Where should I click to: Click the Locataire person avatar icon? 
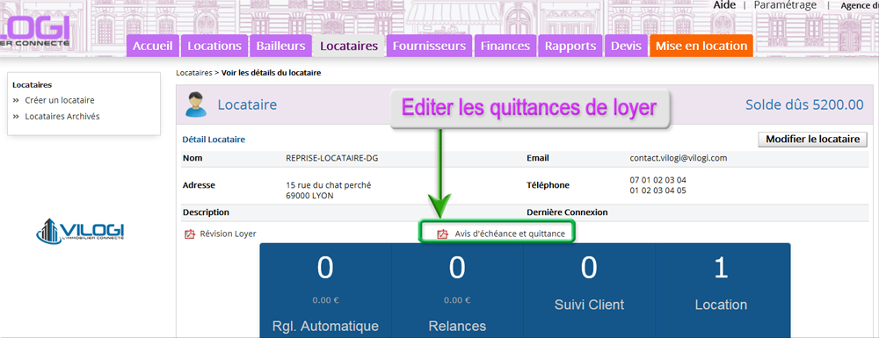196,104
